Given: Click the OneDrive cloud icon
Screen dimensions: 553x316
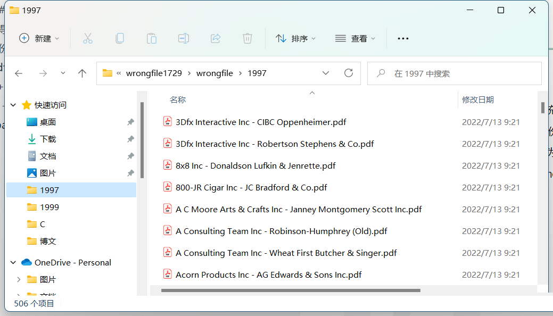Looking at the screenshot, I should pyautogui.click(x=27, y=262).
